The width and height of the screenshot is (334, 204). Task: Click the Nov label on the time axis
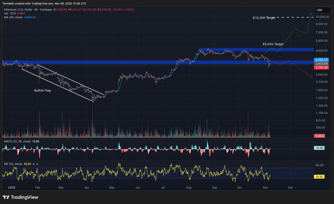pyautogui.click(x=265, y=188)
